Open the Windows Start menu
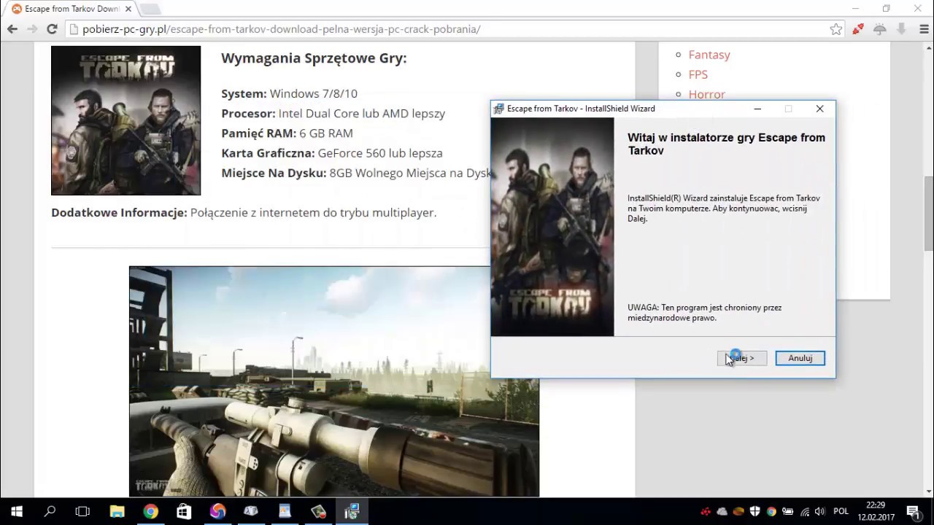 click(x=17, y=511)
